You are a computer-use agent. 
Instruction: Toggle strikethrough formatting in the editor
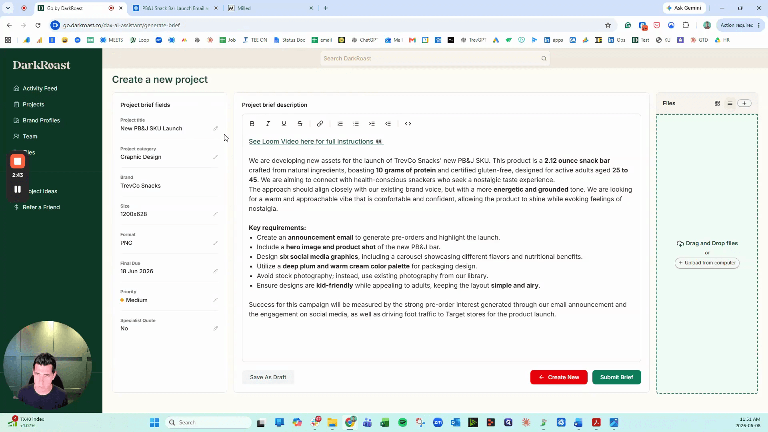(x=300, y=124)
